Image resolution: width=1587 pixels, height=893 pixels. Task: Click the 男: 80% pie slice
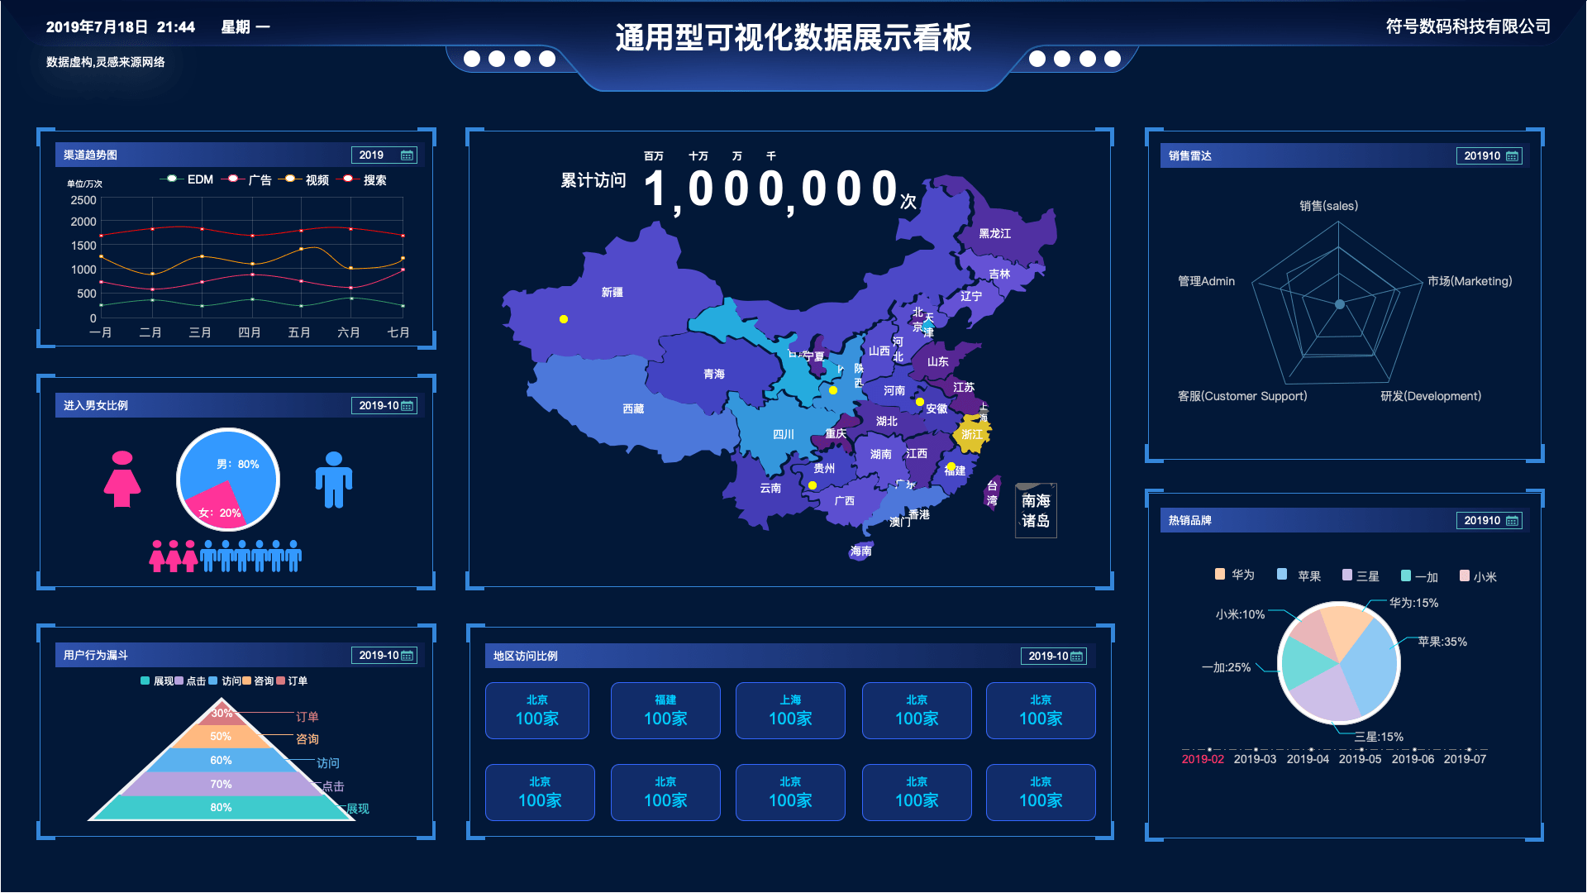click(237, 464)
